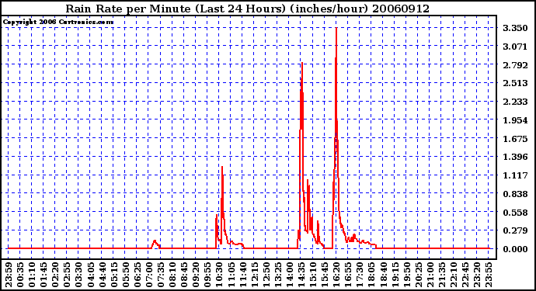
Task: Select the 1.396 y-axis label
Action: click(x=515, y=157)
